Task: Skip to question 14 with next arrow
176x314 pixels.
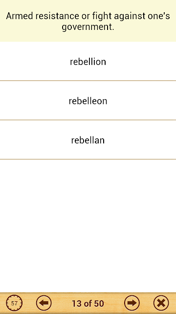Action: tap(132, 303)
